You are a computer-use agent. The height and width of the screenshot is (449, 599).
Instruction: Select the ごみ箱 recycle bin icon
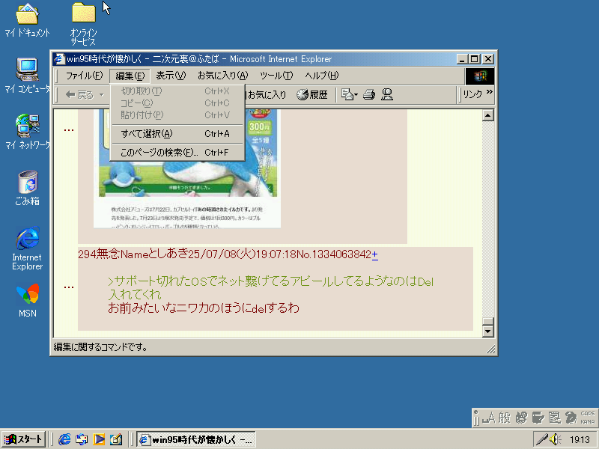(27, 188)
